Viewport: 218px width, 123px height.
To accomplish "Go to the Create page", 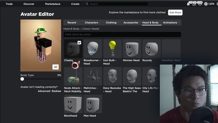I will coord(75,4).
